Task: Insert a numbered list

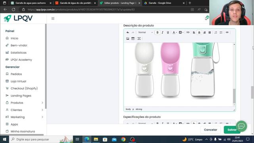Action: click(x=216, y=33)
